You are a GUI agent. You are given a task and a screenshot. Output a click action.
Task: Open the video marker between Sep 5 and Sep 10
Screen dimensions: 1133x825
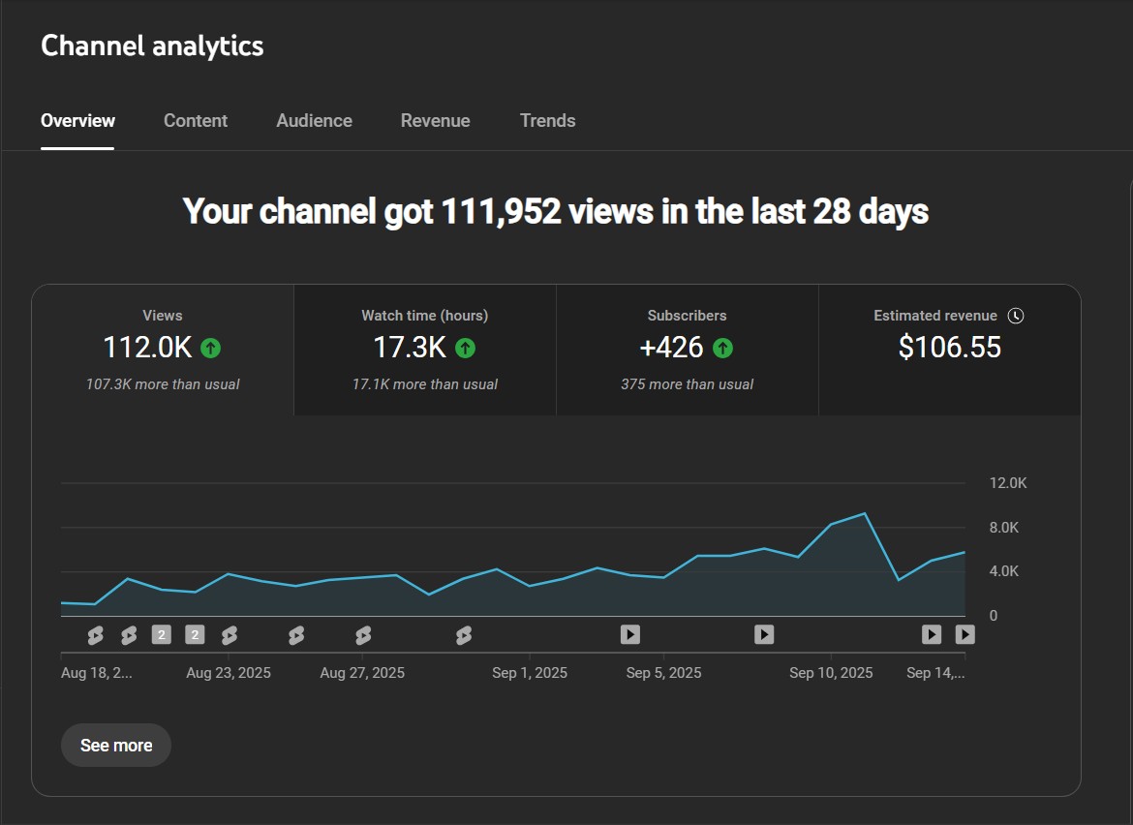(764, 635)
